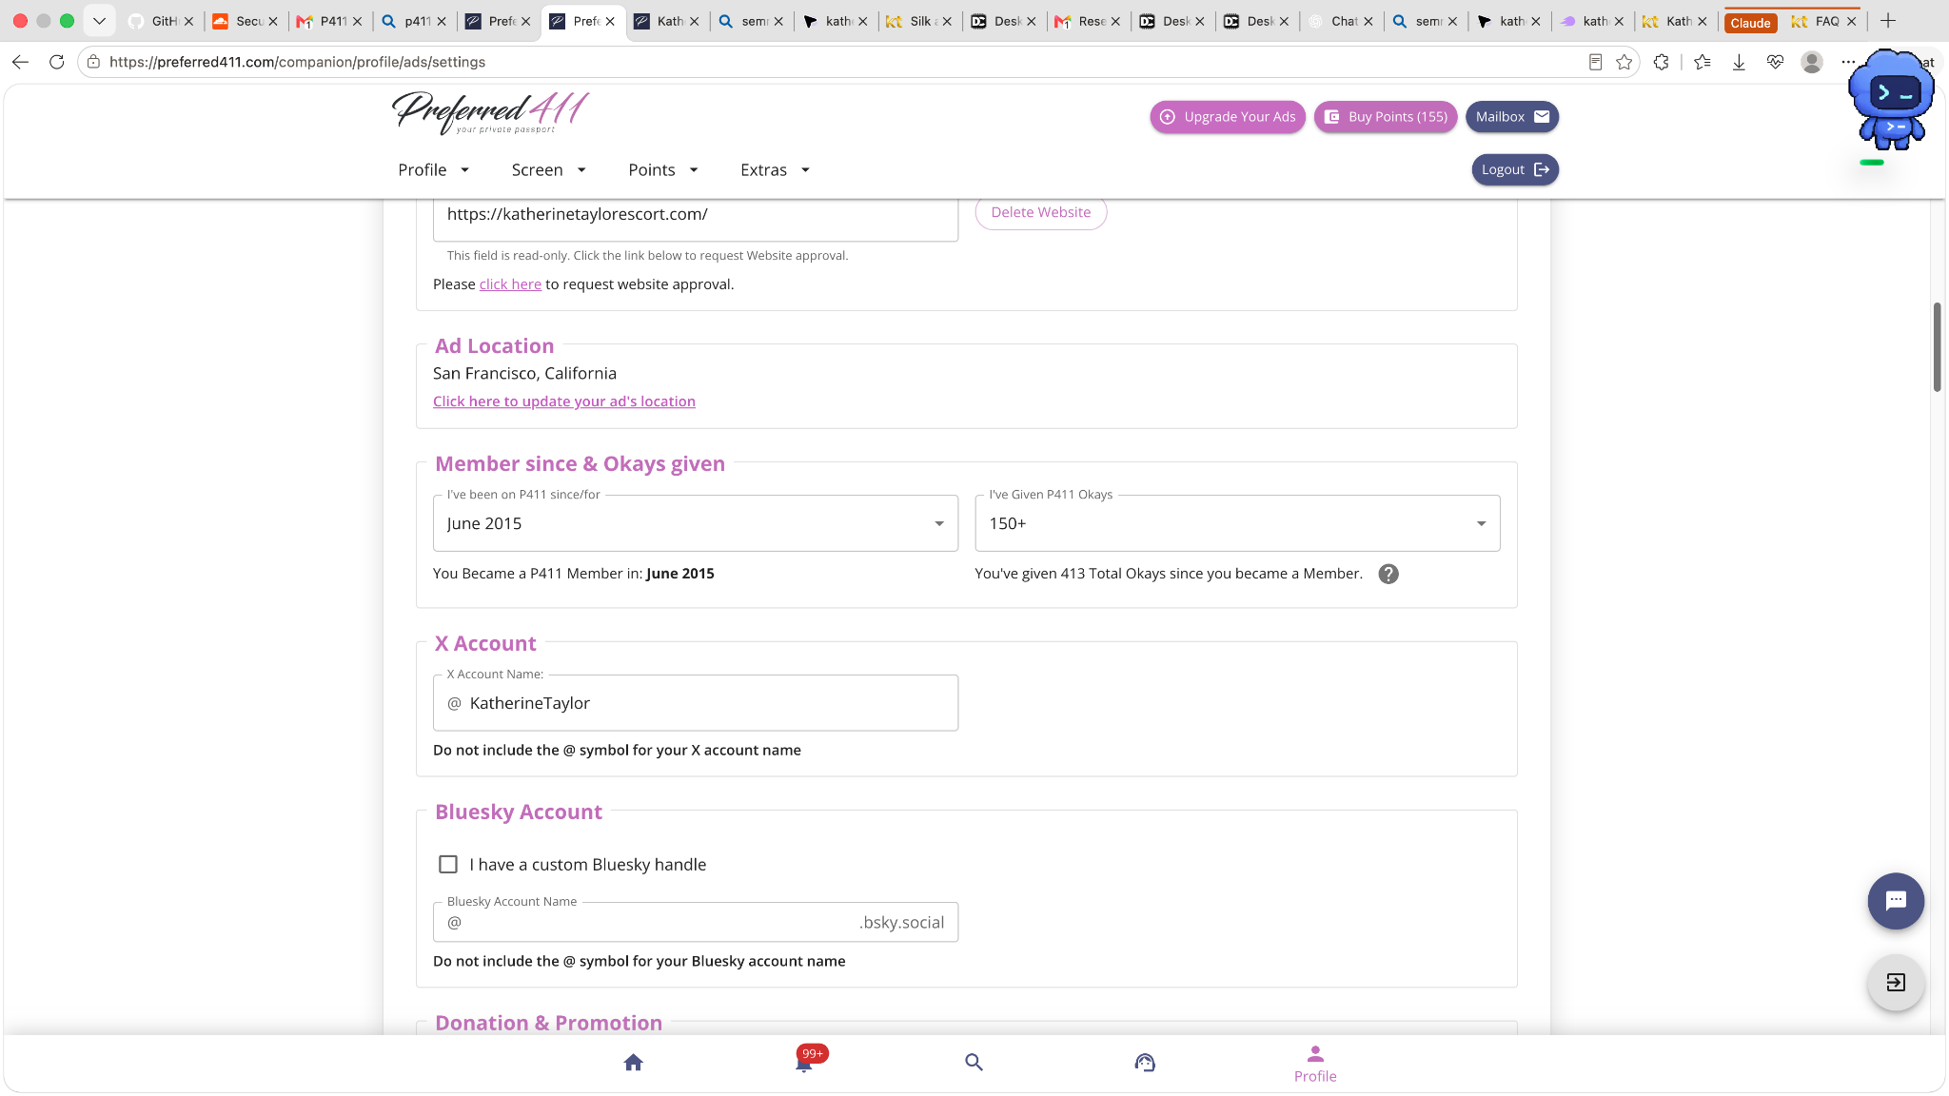Switch to the FAQ browser tab
This screenshot has width=1949, height=1096.
pyautogui.click(x=1822, y=21)
